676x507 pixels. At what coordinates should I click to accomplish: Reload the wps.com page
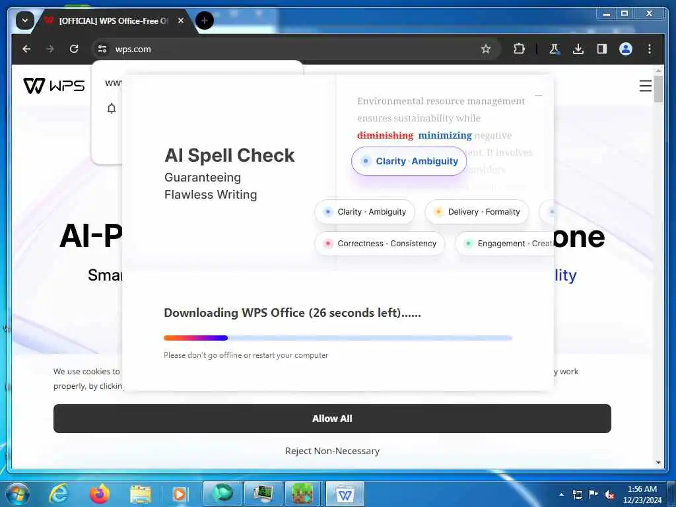74,49
